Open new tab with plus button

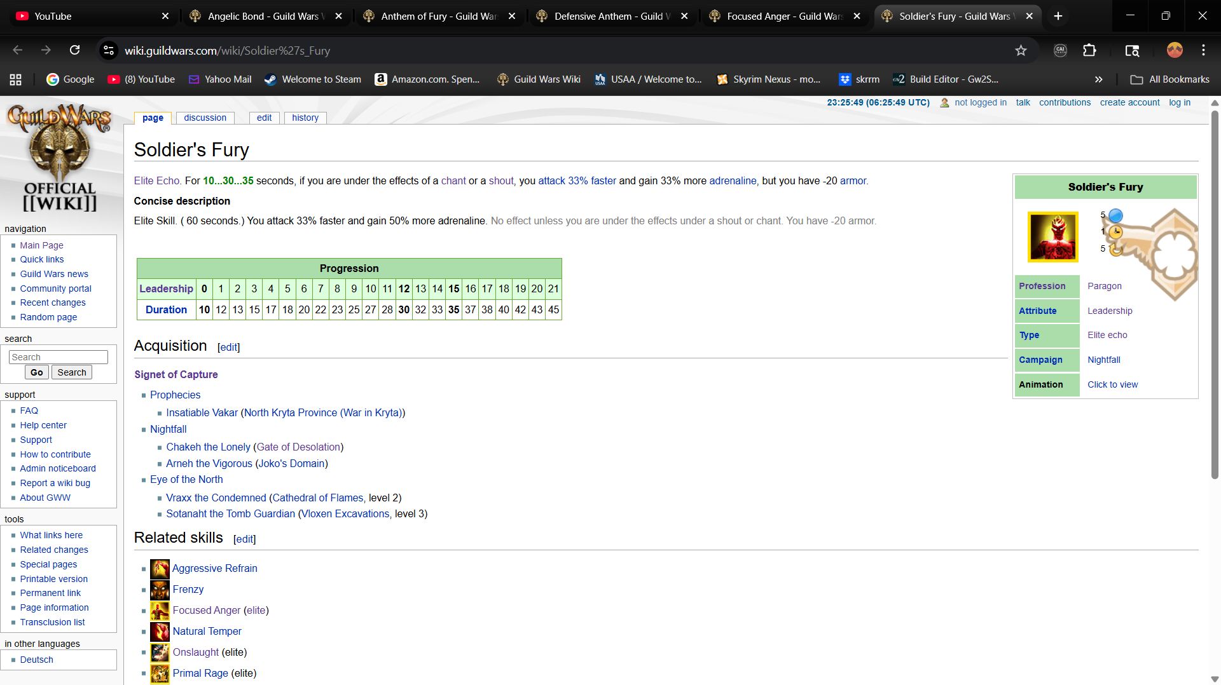[x=1058, y=16]
